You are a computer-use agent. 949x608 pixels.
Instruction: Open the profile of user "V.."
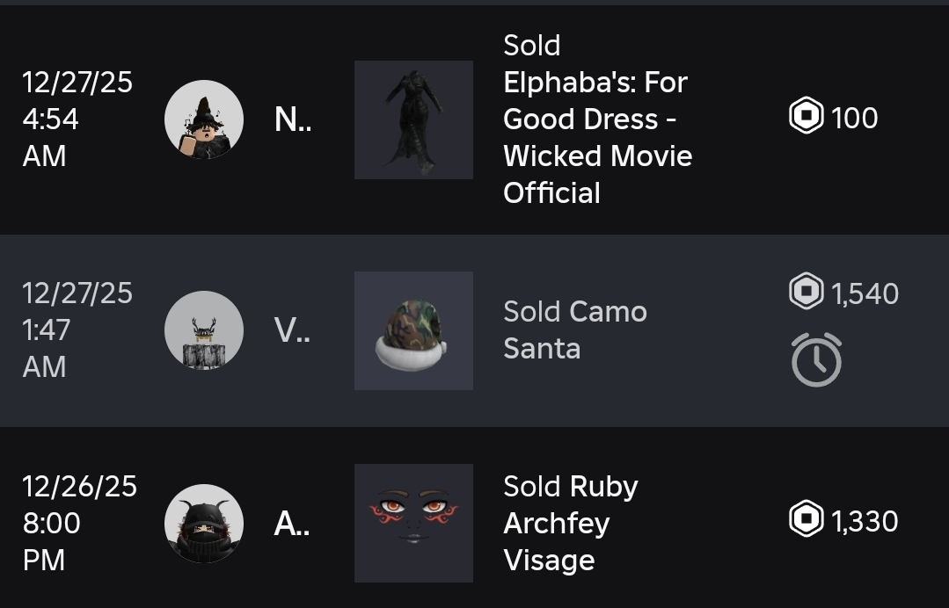pos(292,330)
